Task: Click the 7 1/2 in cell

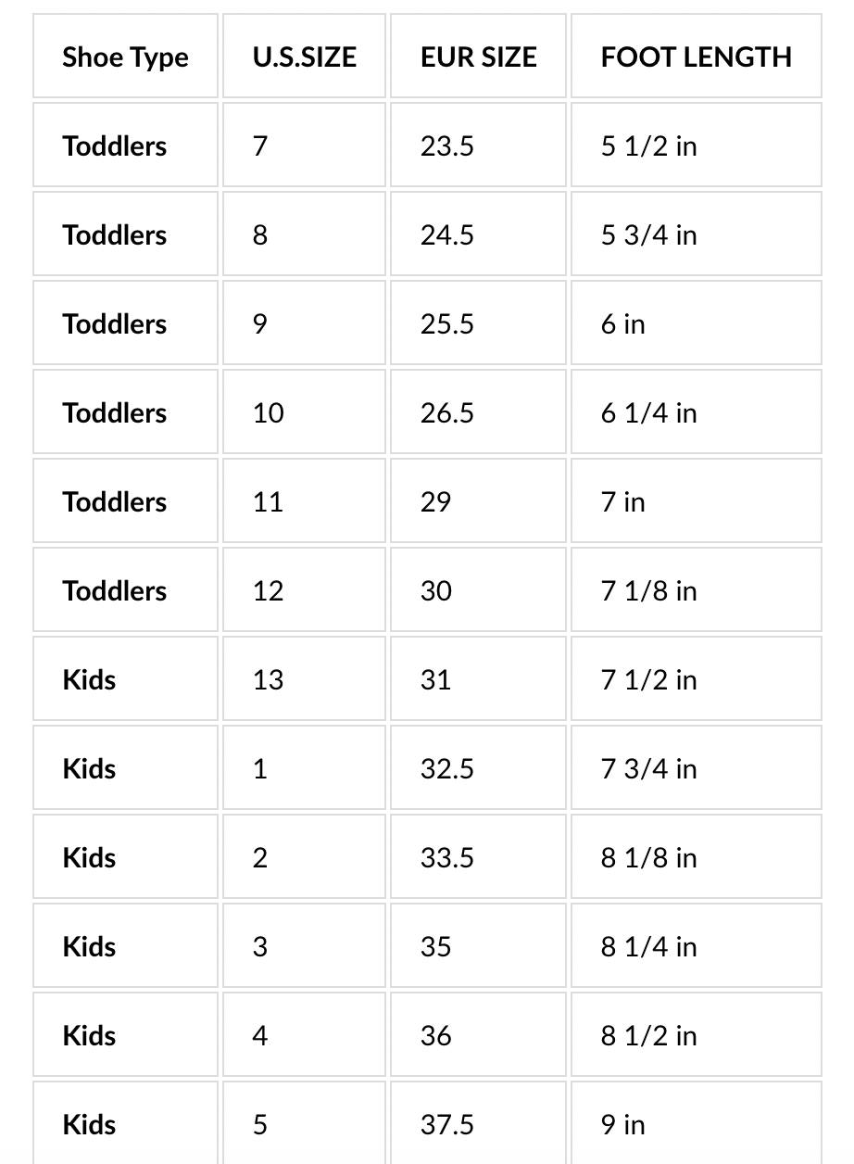Action: [648, 680]
